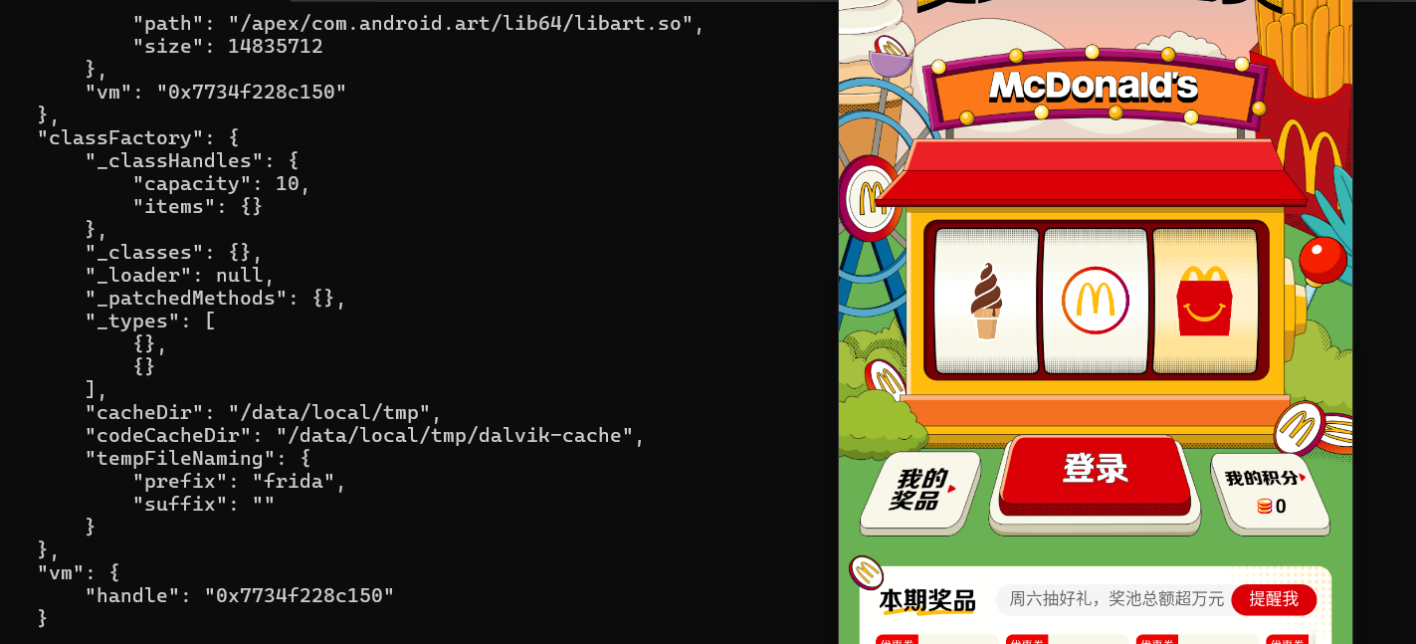Click the 本期奖品 section heading
The width and height of the screenshot is (1416, 644).
[x=926, y=601]
